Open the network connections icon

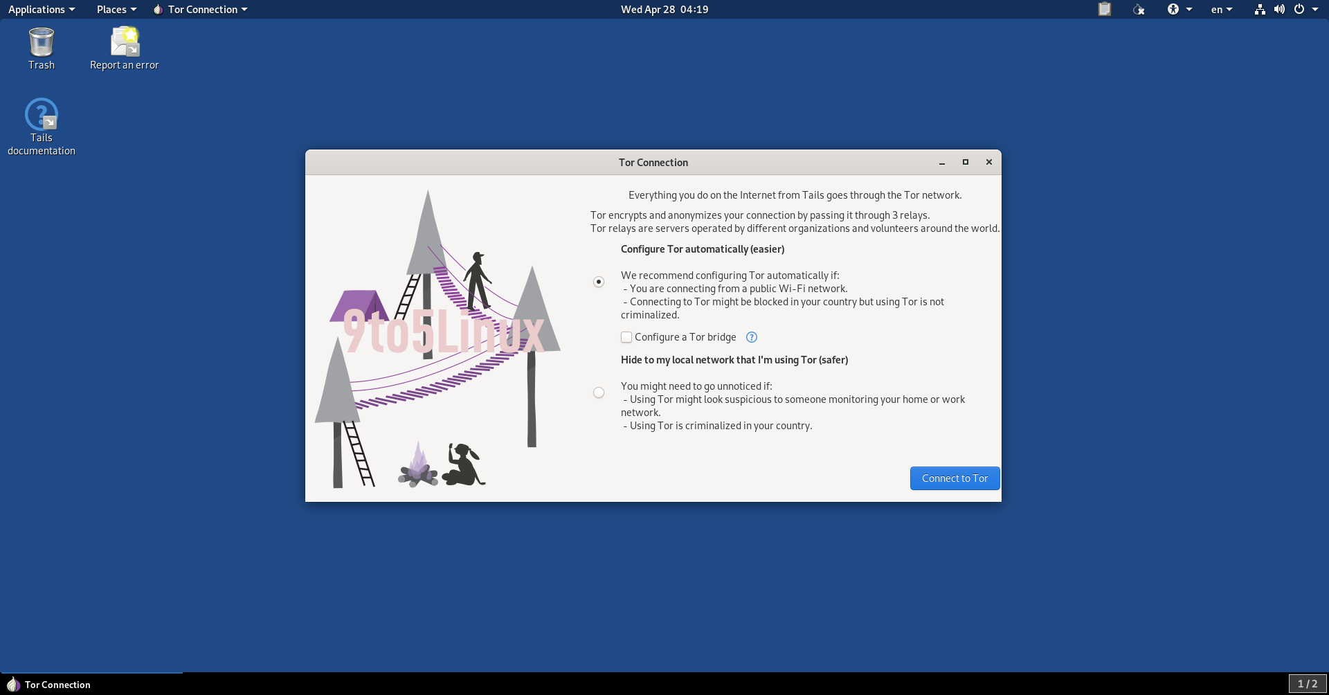(1259, 9)
